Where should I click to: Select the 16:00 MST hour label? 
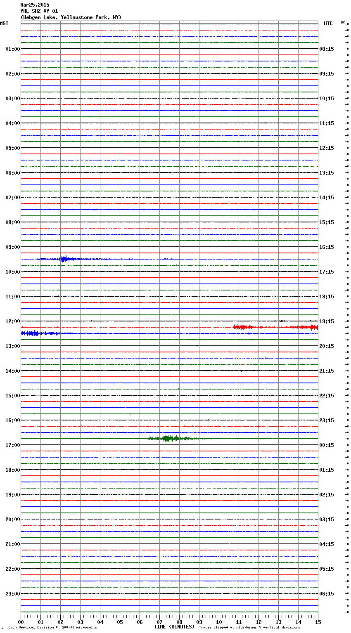click(13, 420)
